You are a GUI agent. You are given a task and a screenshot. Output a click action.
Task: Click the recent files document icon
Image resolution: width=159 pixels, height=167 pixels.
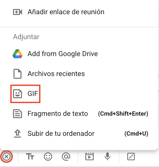coord(17,74)
